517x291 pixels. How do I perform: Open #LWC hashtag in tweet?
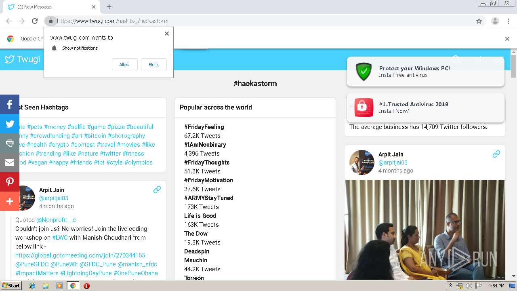[x=60, y=238]
